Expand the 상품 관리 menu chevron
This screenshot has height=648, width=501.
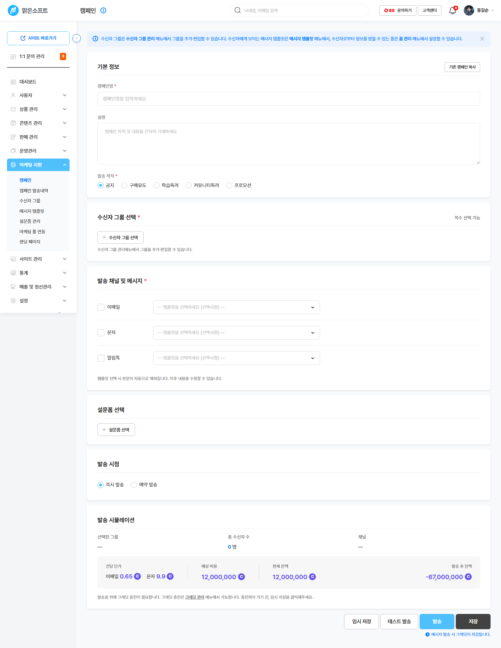click(x=65, y=109)
